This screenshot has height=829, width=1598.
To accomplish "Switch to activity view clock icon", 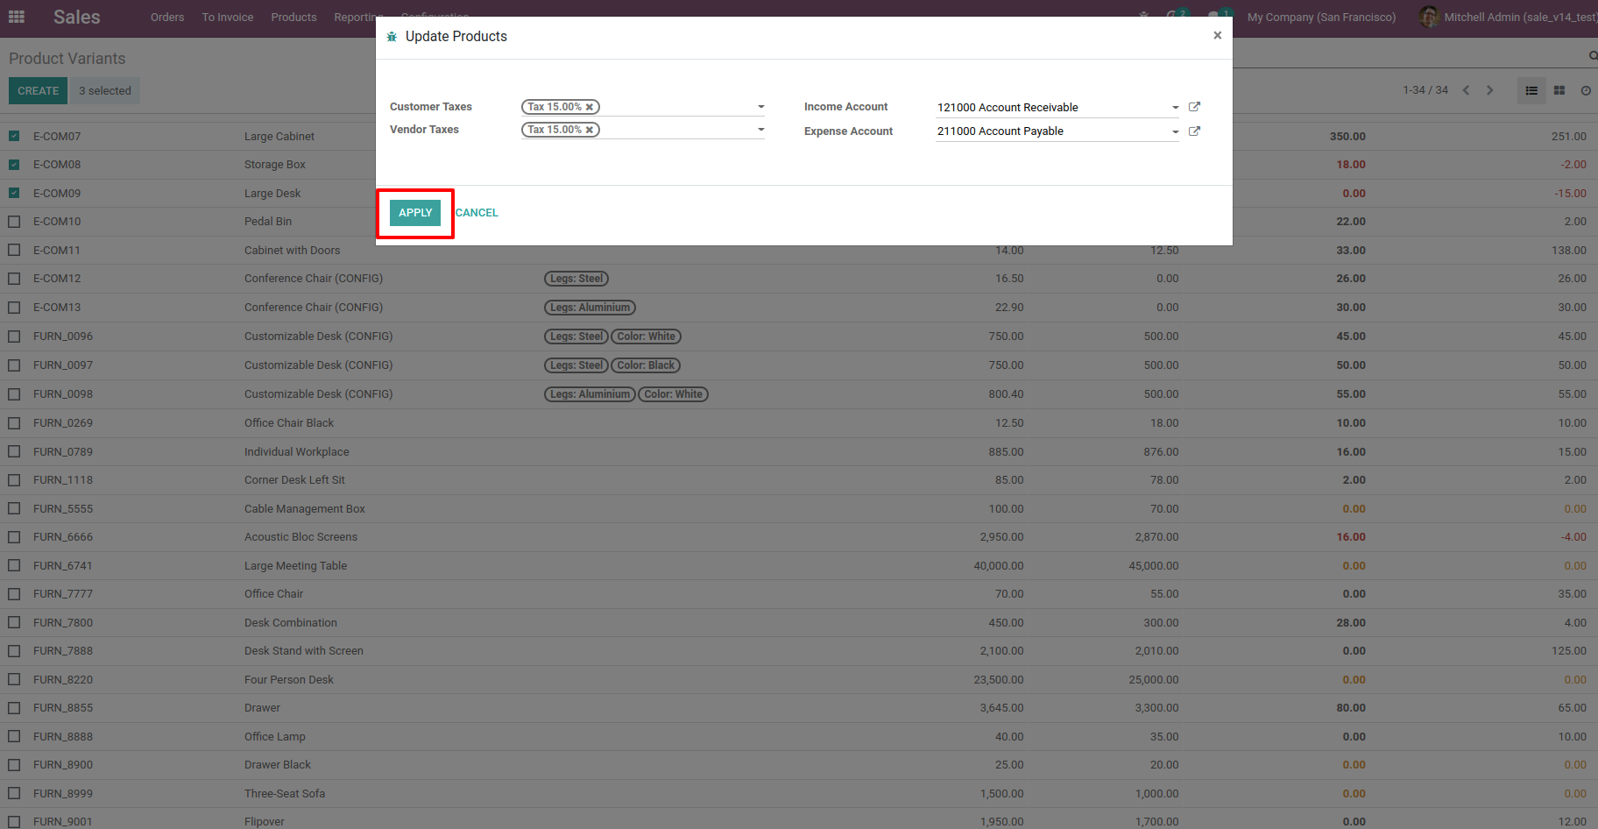I will (x=1586, y=90).
